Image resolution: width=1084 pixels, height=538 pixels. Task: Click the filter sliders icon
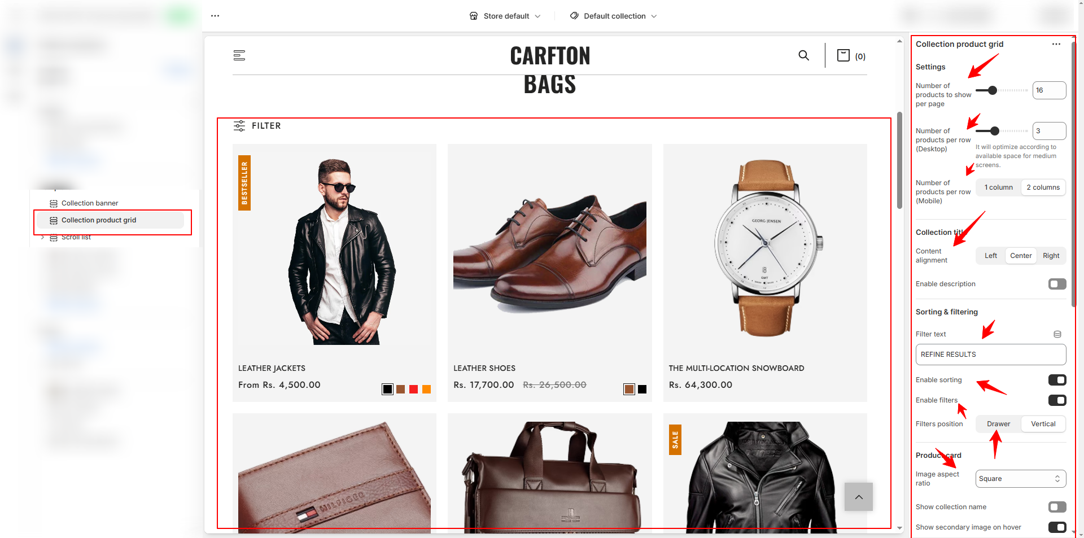(239, 126)
